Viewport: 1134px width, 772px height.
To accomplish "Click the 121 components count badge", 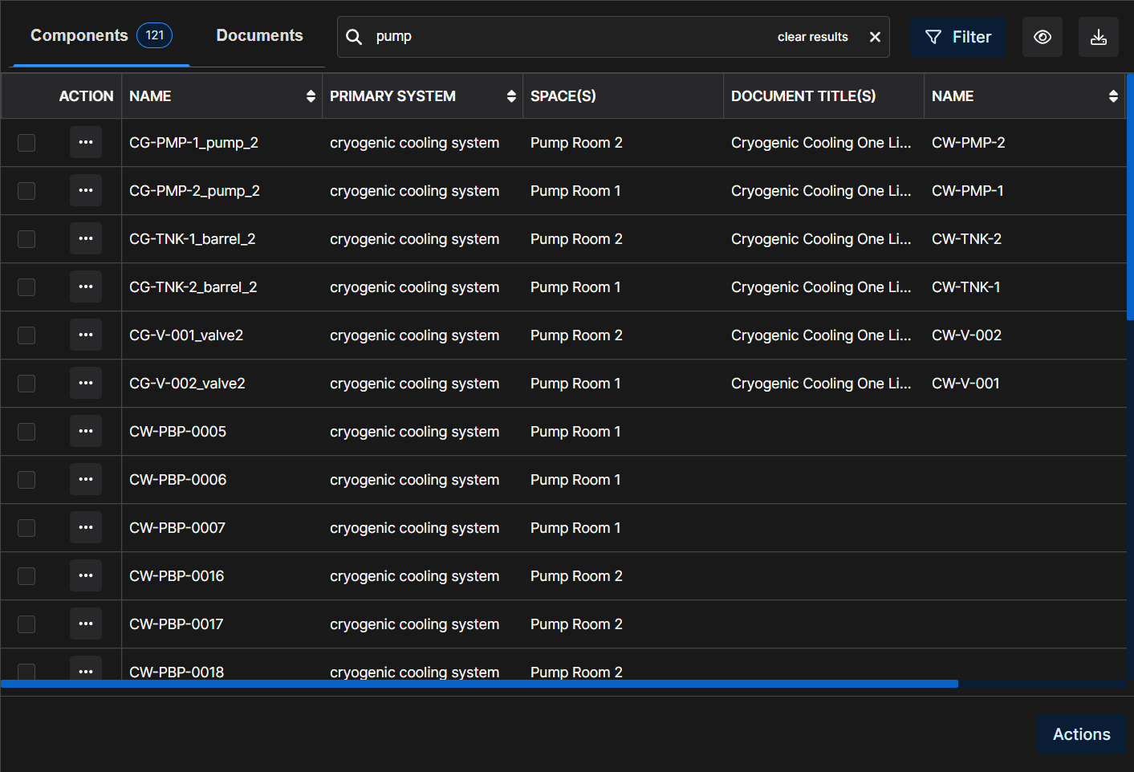I will [x=154, y=35].
